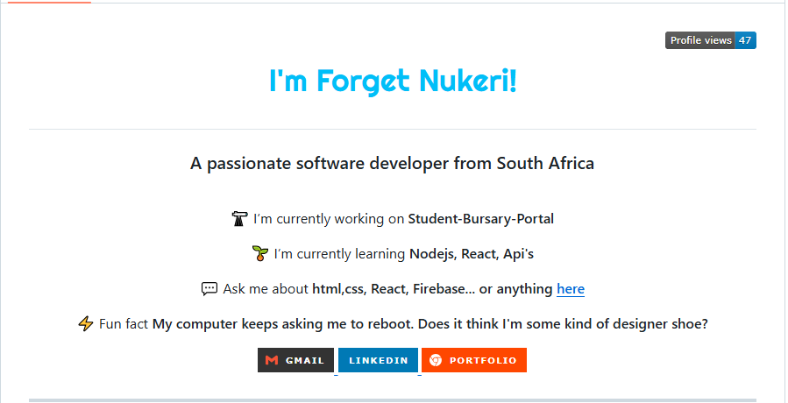Viewport: 788px width, 403px height.
Task: Click the passionate software developer subtitle
Action: pyautogui.click(x=393, y=163)
